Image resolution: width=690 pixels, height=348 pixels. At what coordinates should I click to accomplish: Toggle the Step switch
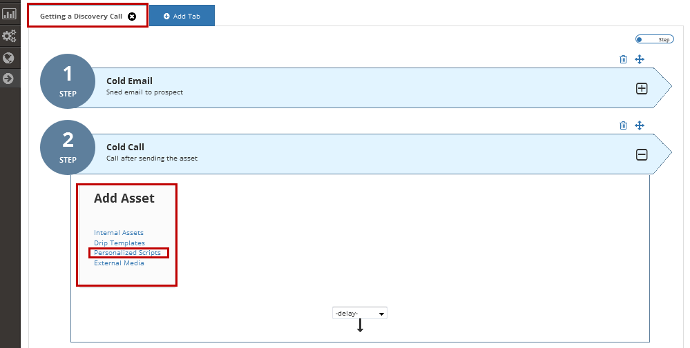click(654, 39)
